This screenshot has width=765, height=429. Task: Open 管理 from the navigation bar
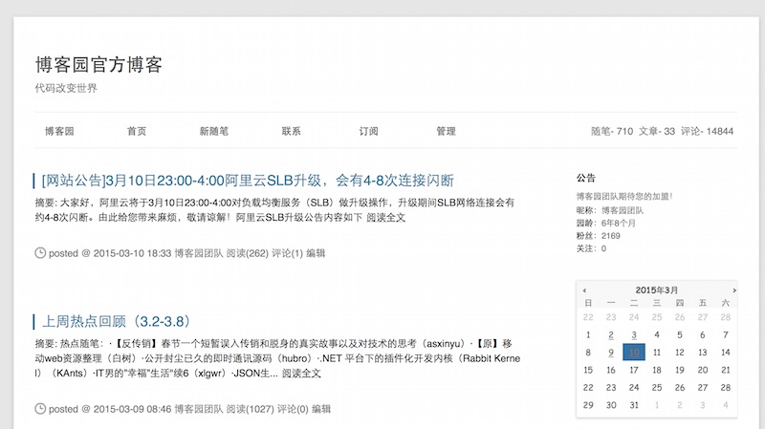pos(446,131)
